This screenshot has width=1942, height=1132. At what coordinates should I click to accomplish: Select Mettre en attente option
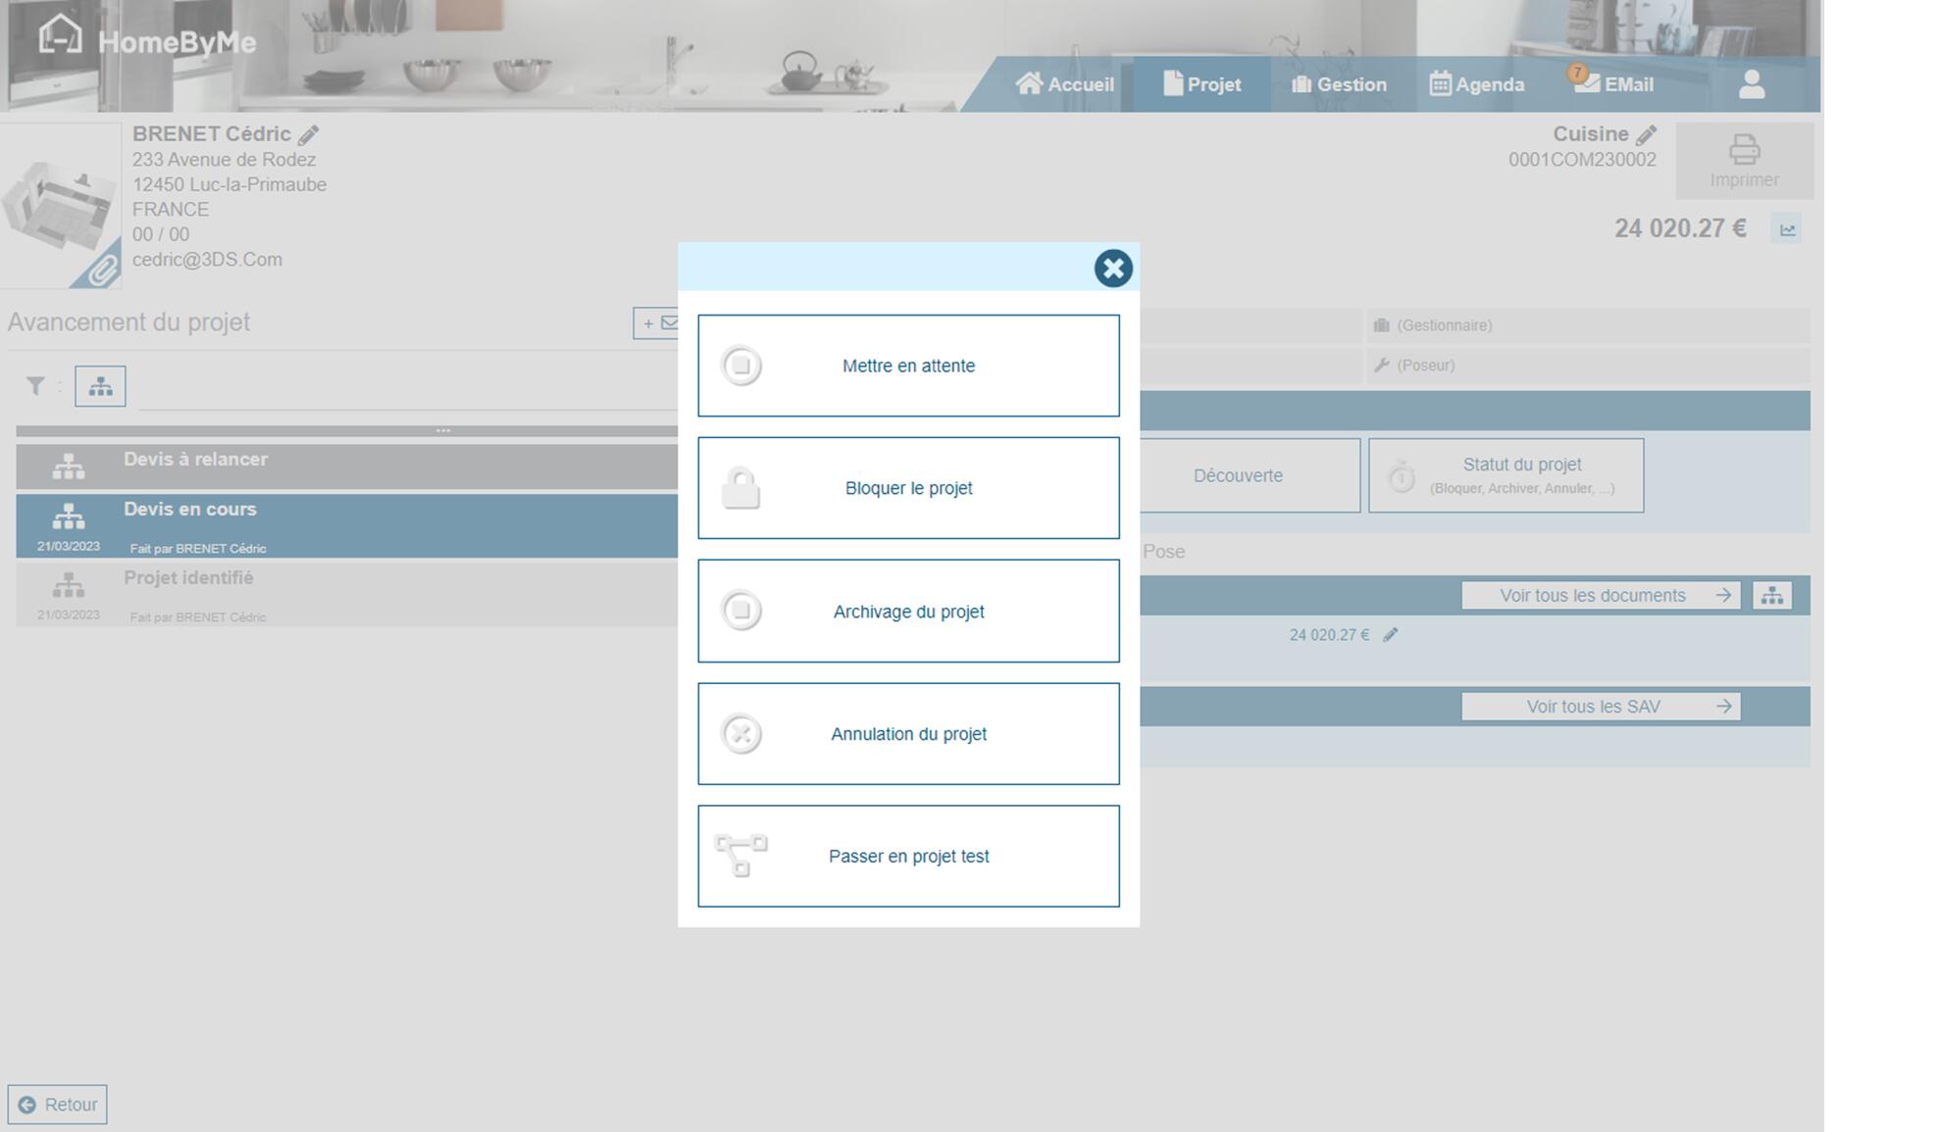pos(908,366)
